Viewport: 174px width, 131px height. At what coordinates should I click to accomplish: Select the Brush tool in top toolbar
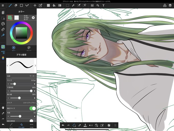[10, 5]
